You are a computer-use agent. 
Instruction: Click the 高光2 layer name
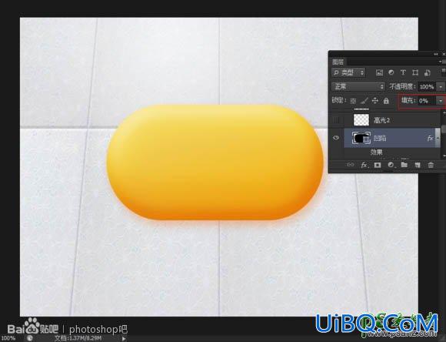point(381,120)
